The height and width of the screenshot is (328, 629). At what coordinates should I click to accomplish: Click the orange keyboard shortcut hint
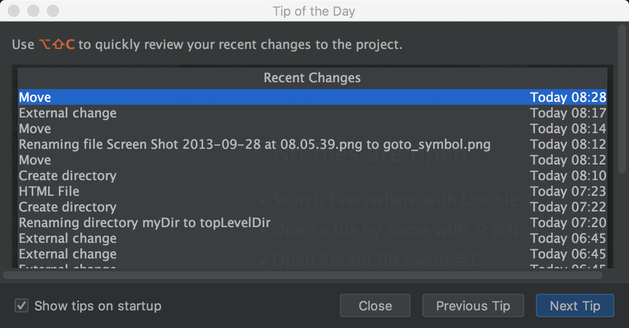point(57,45)
